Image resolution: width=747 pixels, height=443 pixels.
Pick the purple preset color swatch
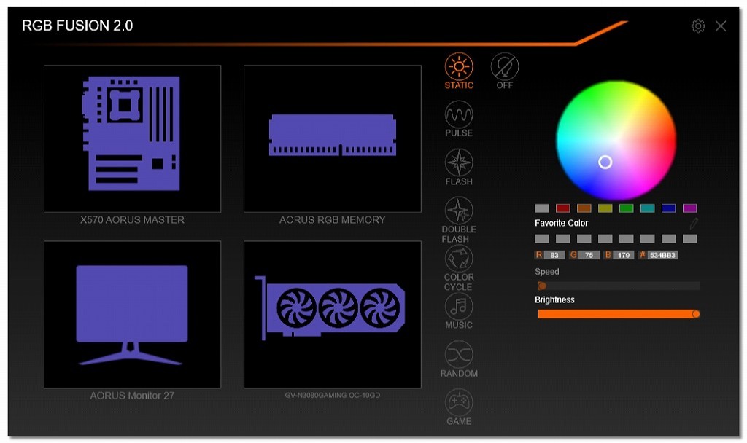[690, 208]
